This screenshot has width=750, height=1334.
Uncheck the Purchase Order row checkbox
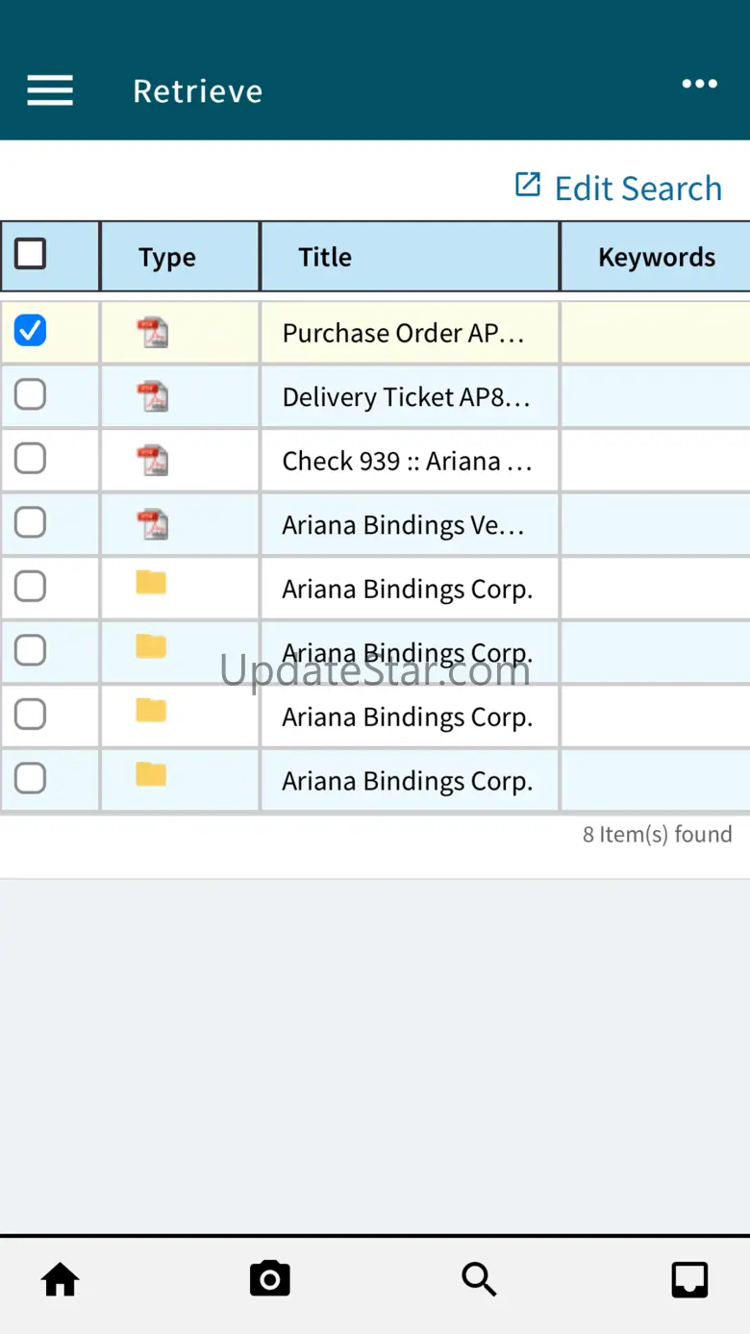(x=30, y=331)
